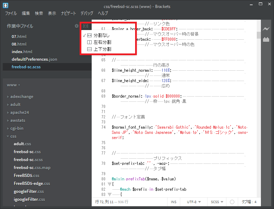
Task: Open the デバッグ menu
Action: pos(87,13)
